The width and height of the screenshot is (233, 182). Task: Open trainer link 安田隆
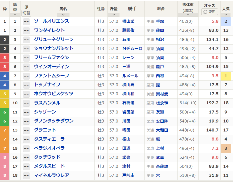point(162,121)
